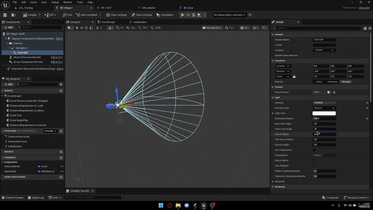The height and width of the screenshot is (210, 373).
Task: Choose the scale gizmo tool
Action: 91,28
